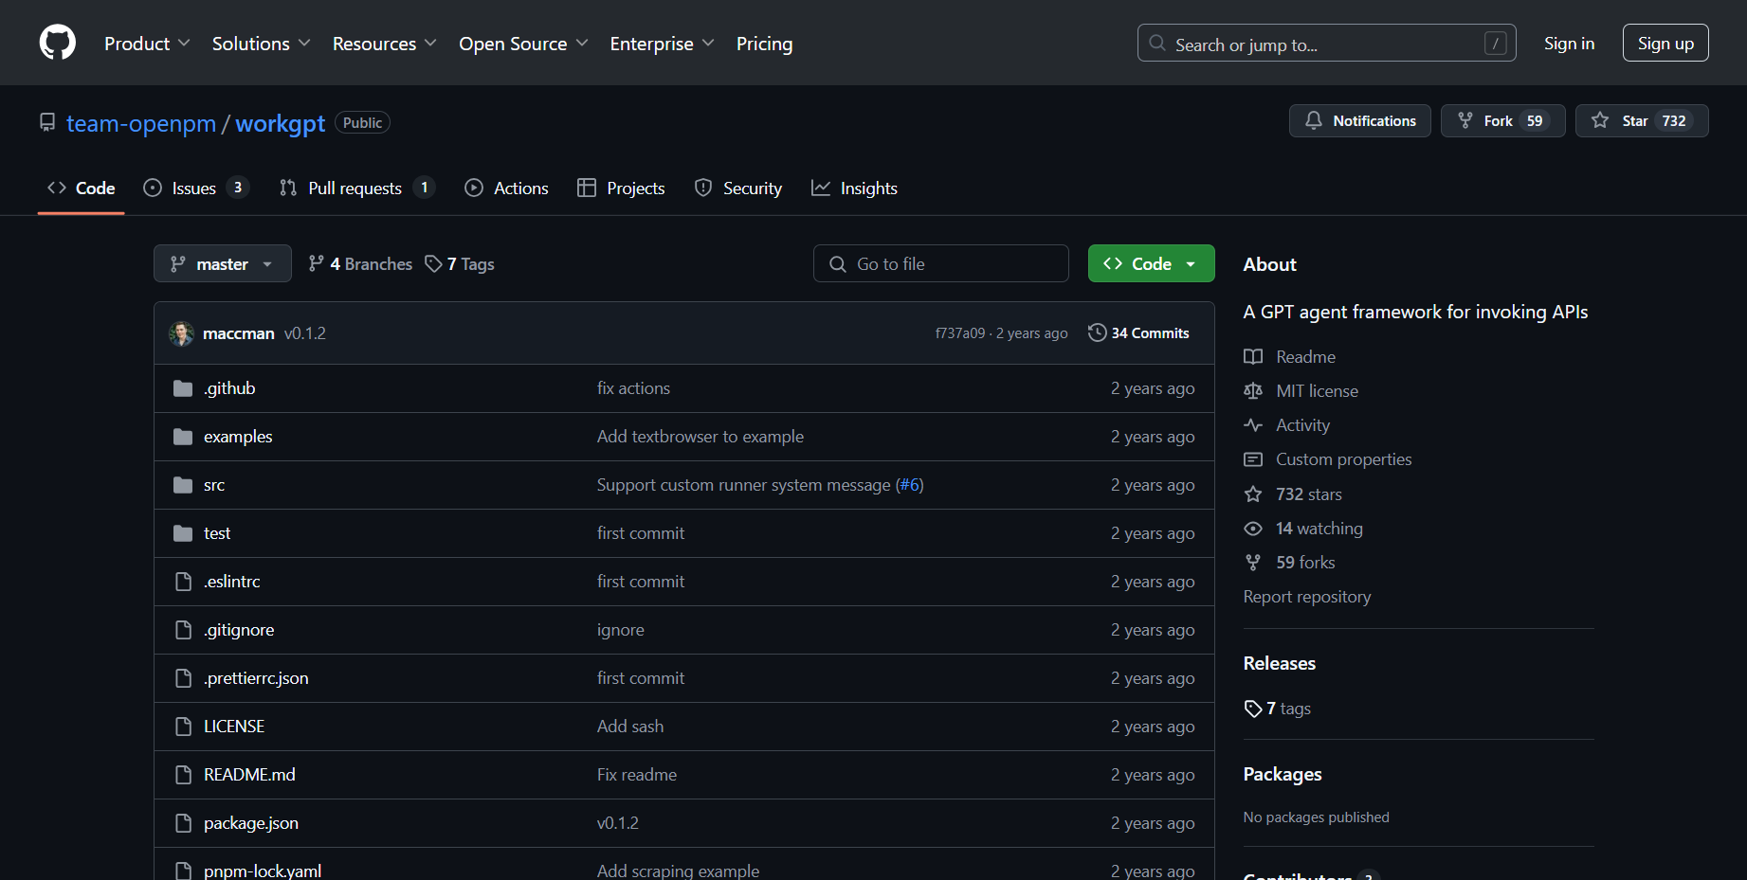The image size is (1747, 880).
Task: Open the team-openpm owner link
Action: pos(141,123)
